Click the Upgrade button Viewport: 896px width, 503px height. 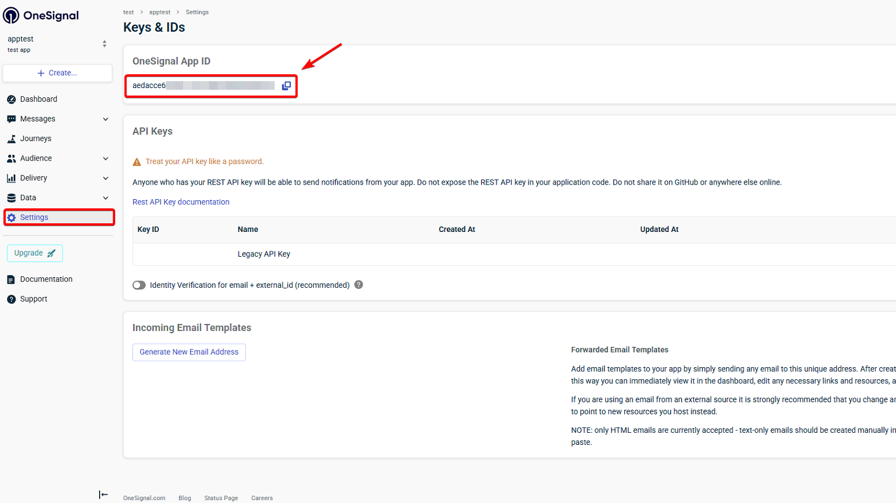pos(35,253)
